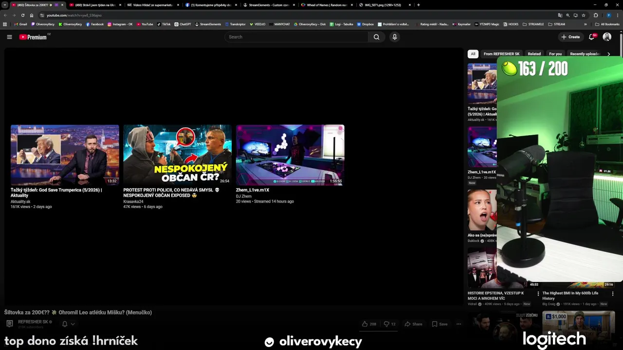Open tab search dropdown arrow

(5, 5)
